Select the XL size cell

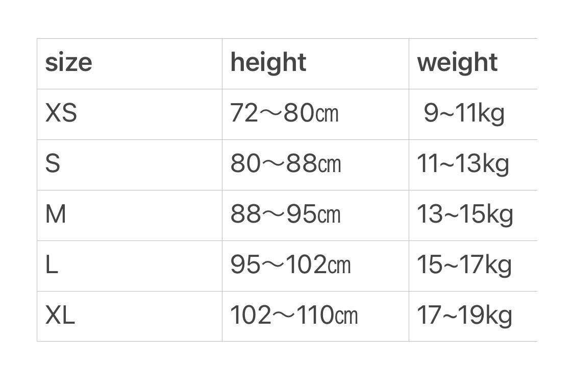60,315
